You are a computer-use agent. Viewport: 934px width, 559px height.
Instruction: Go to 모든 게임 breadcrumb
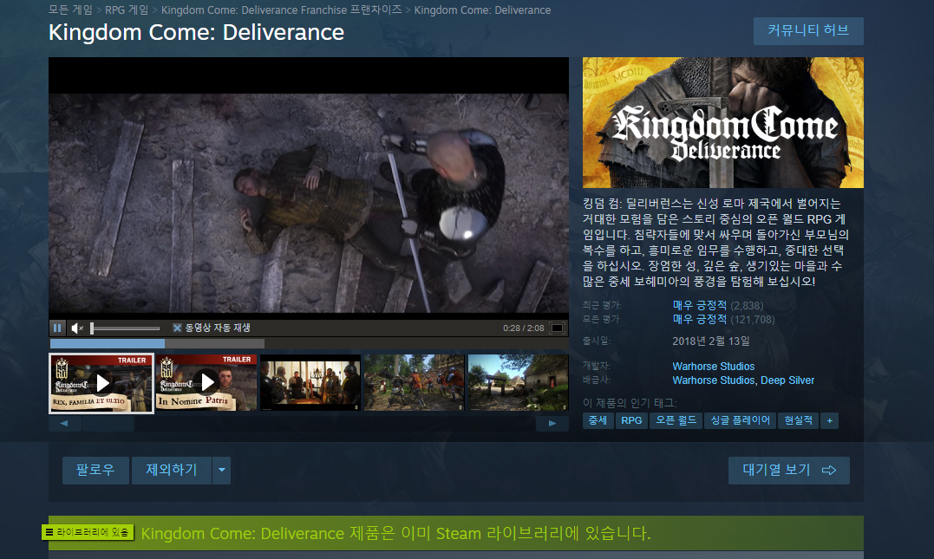pos(70,10)
